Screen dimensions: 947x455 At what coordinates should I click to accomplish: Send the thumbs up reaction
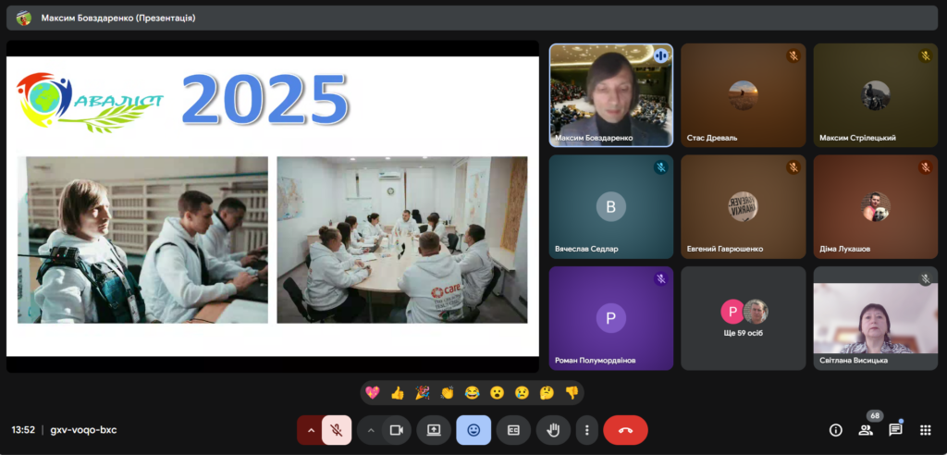coord(398,393)
